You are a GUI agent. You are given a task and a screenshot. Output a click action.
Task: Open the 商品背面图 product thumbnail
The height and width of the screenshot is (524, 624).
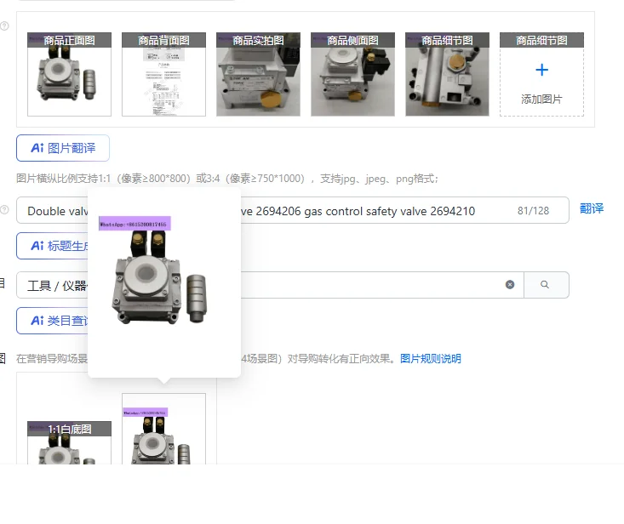coord(163,74)
